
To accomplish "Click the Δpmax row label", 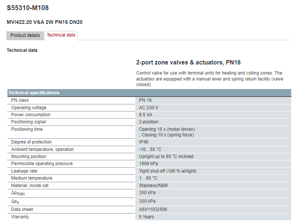I will coord(18,193).
